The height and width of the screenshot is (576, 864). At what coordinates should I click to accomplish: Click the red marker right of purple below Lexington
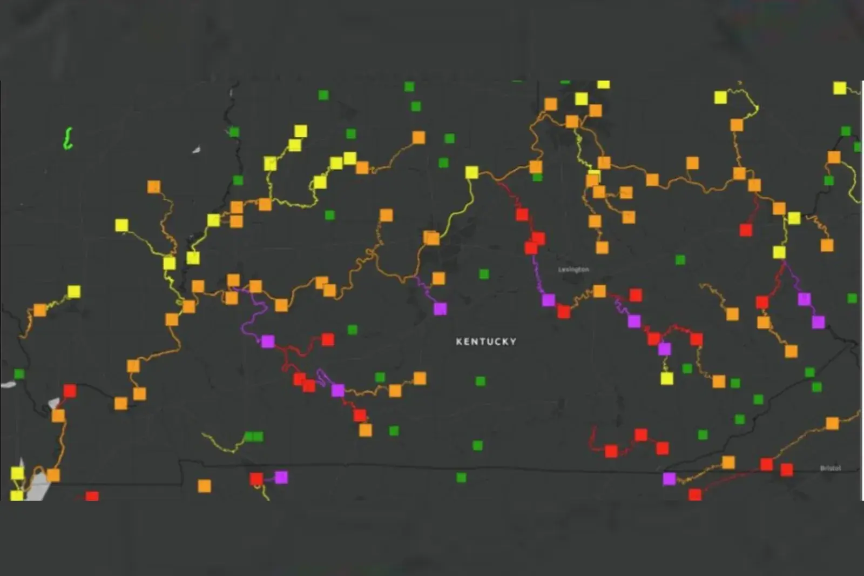click(x=564, y=312)
